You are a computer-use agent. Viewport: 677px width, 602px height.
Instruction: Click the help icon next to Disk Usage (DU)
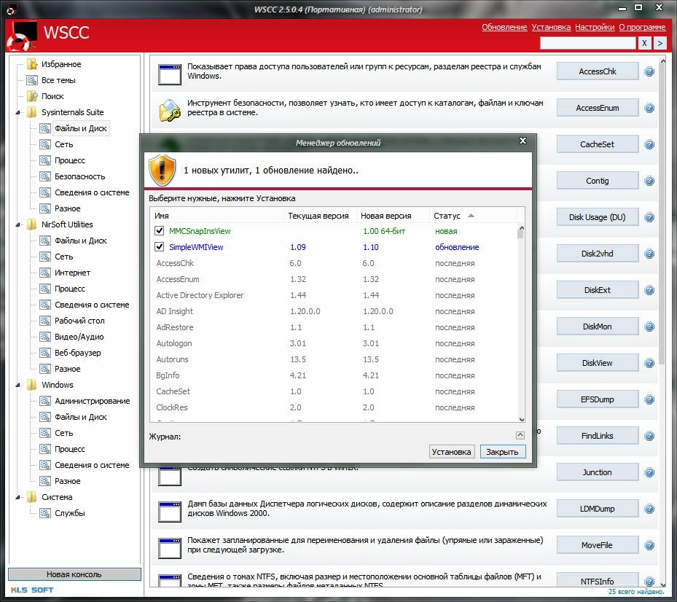pyautogui.click(x=649, y=217)
